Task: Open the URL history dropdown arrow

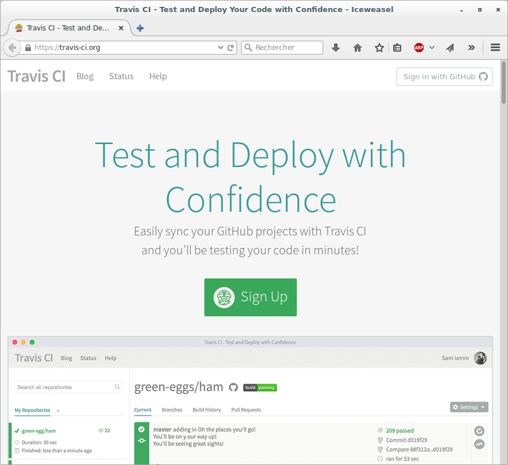Action: [220, 48]
